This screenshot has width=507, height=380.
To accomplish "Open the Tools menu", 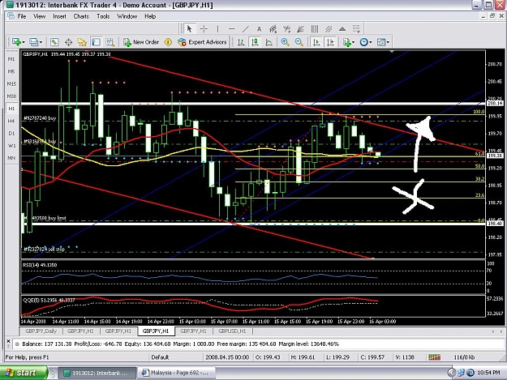I will (x=103, y=16).
